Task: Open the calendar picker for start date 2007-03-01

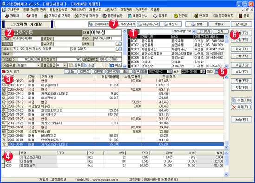Action: (x=169, y=72)
